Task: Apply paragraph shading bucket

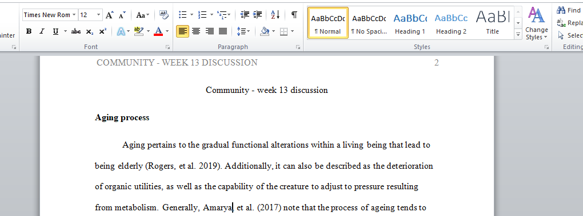Action: [x=265, y=31]
